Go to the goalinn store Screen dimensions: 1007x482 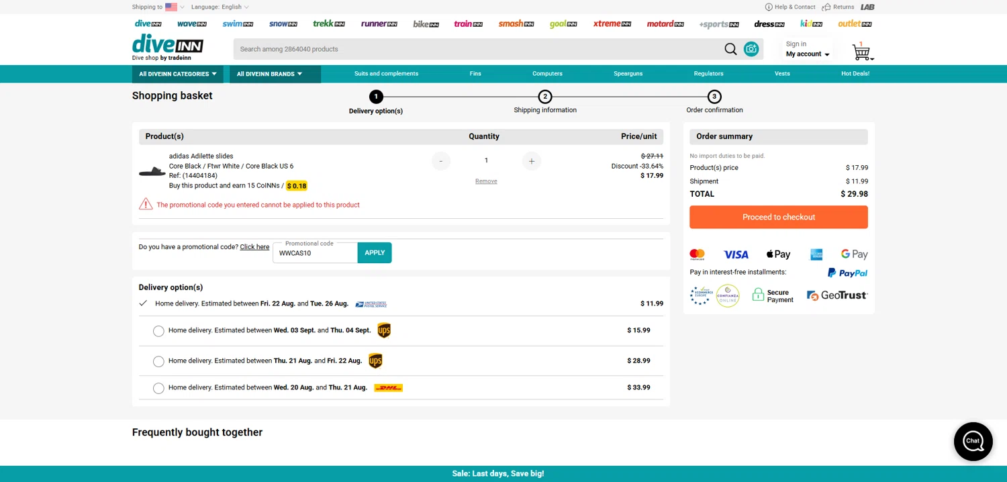563,23
